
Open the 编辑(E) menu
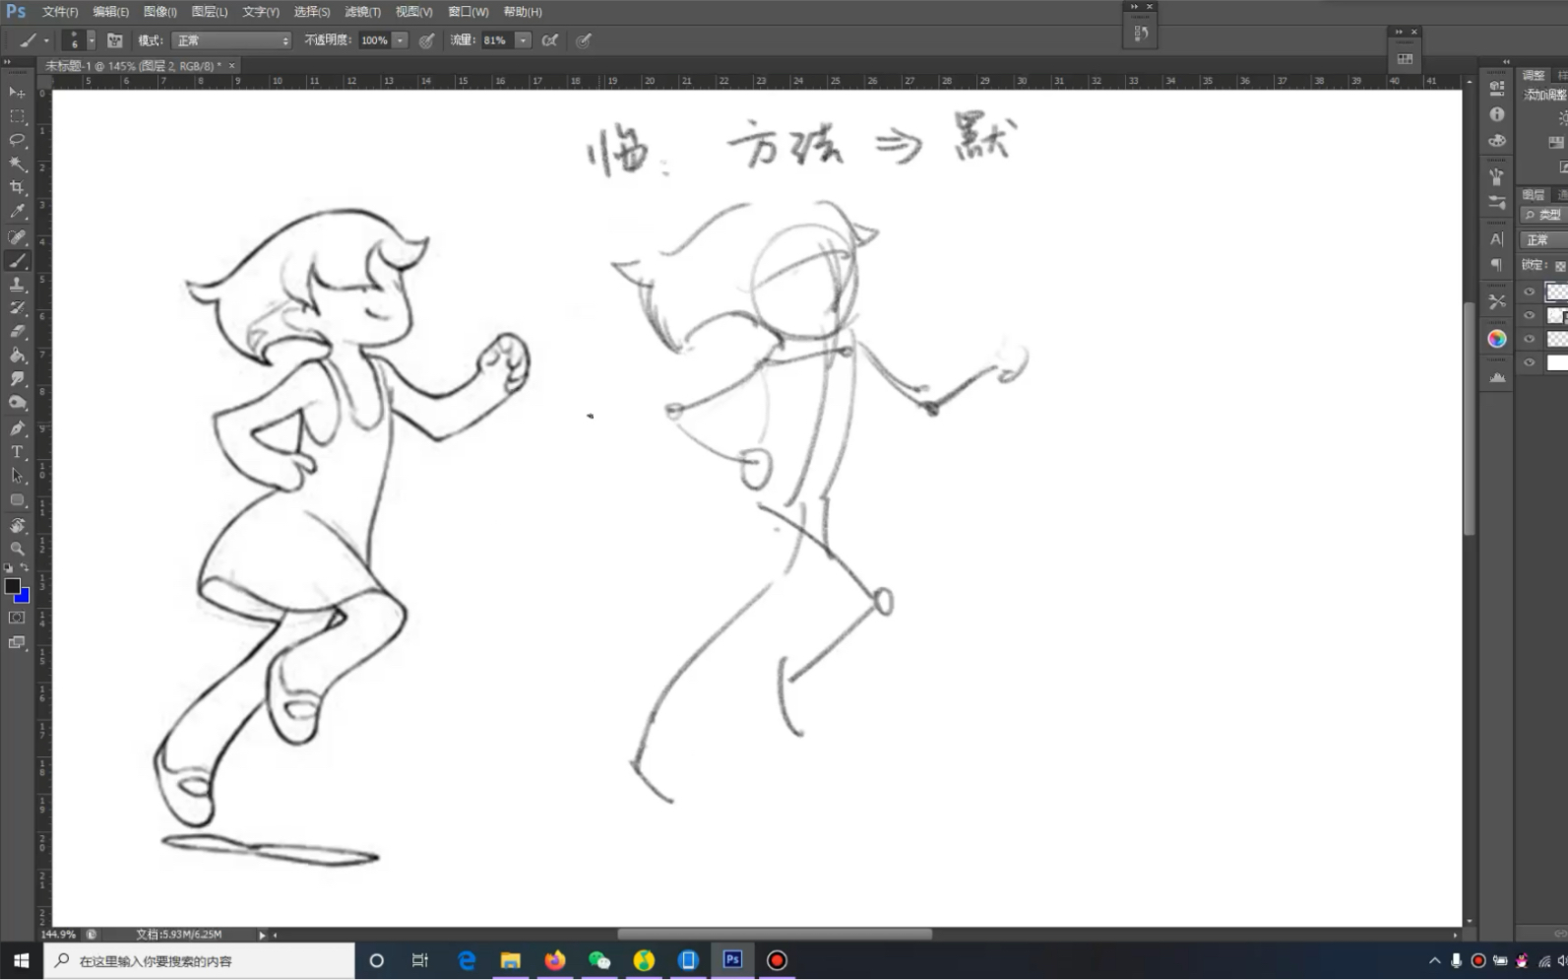(110, 12)
